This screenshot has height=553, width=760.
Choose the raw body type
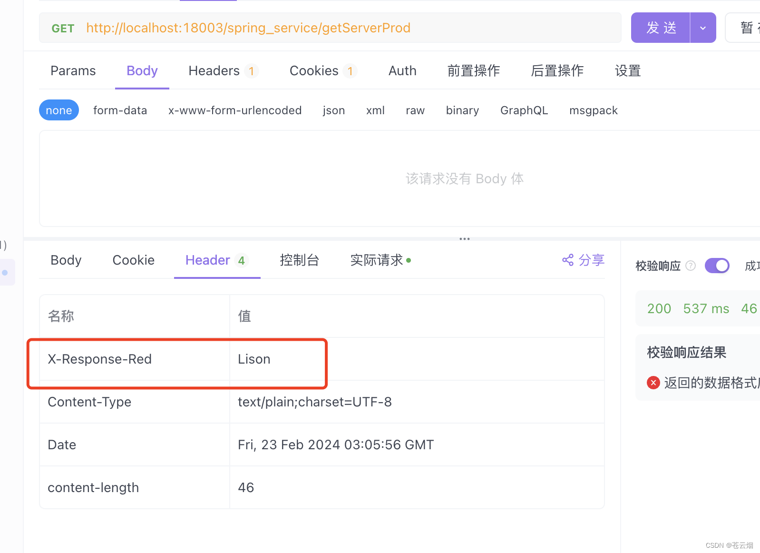[415, 110]
